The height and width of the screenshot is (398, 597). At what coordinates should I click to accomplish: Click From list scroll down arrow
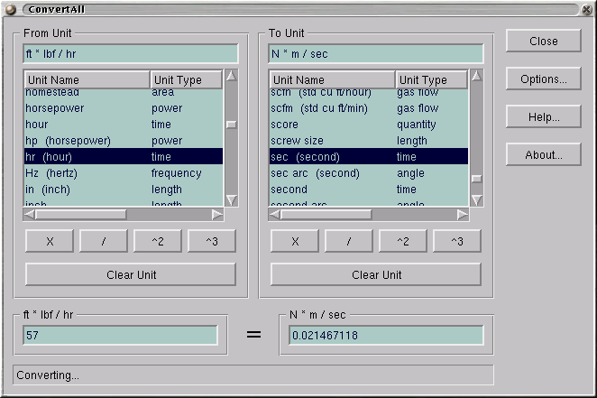pyautogui.click(x=231, y=200)
